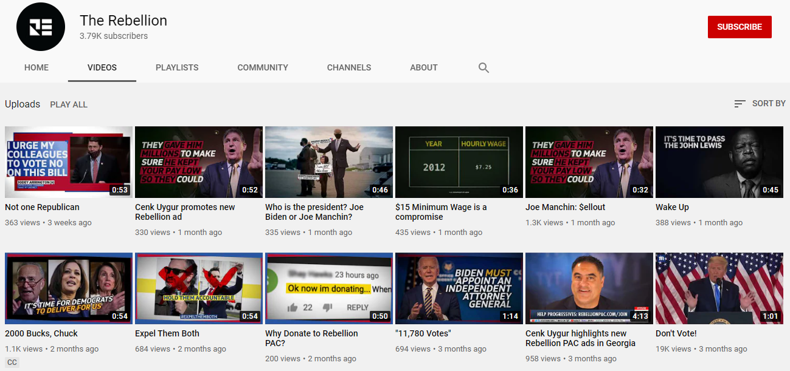
Task: Click 435 views • 1 month ago text
Action: pyautogui.click(x=438, y=233)
